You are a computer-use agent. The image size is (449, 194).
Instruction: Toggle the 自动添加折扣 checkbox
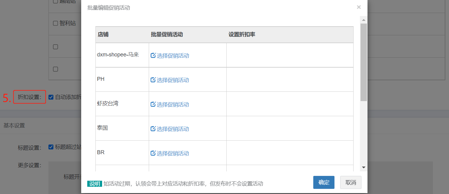coord(51,97)
